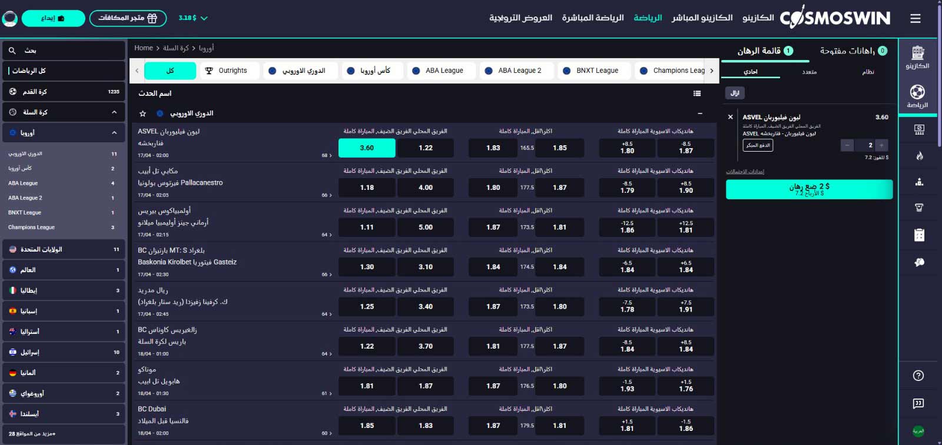Expand more markets (60) for BC Dubai match
Image resolution: width=942 pixels, height=445 pixels.
pos(327,433)
